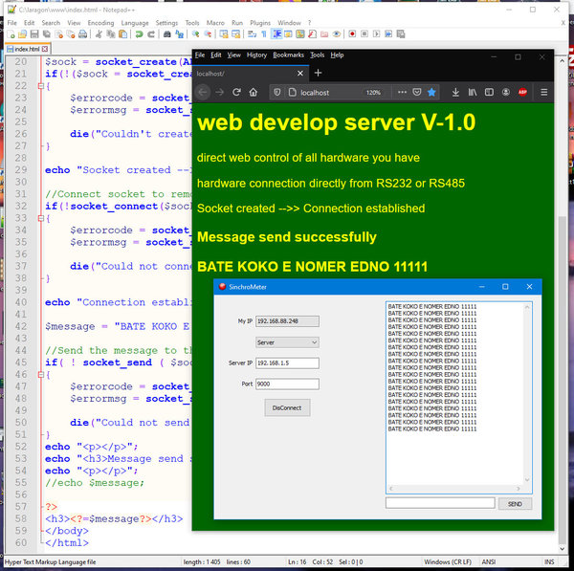Click the New file icon in Notepad++
Screen dimensions: 574x571
point(11,34)
